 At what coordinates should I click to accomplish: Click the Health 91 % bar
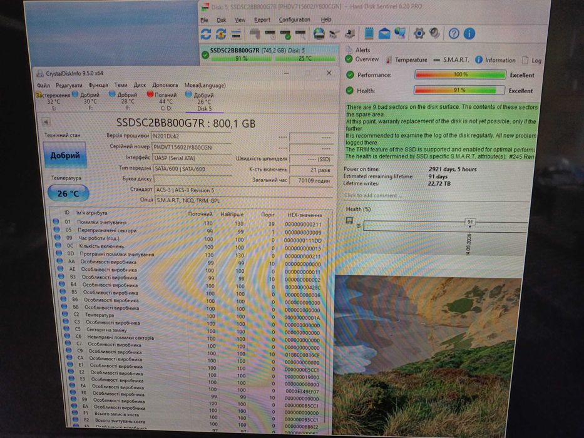459,90
